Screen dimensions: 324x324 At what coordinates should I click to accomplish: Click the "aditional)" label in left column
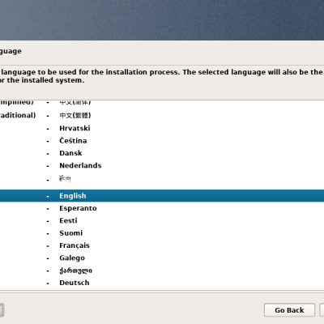point(18,115)
